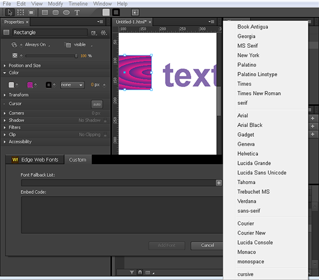
Task: Switch to the Edge Web Fonts tab
Action: (35, 160)
